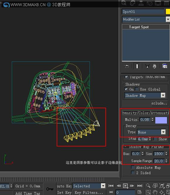Screen dimensions: 170x195
Task: Click the Grid = 0.0mm status text
Action: (x=27, y=186)
